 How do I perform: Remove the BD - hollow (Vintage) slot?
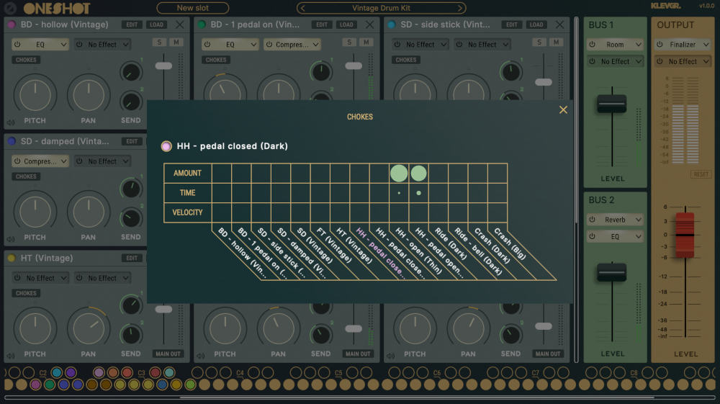pos(180,24)
